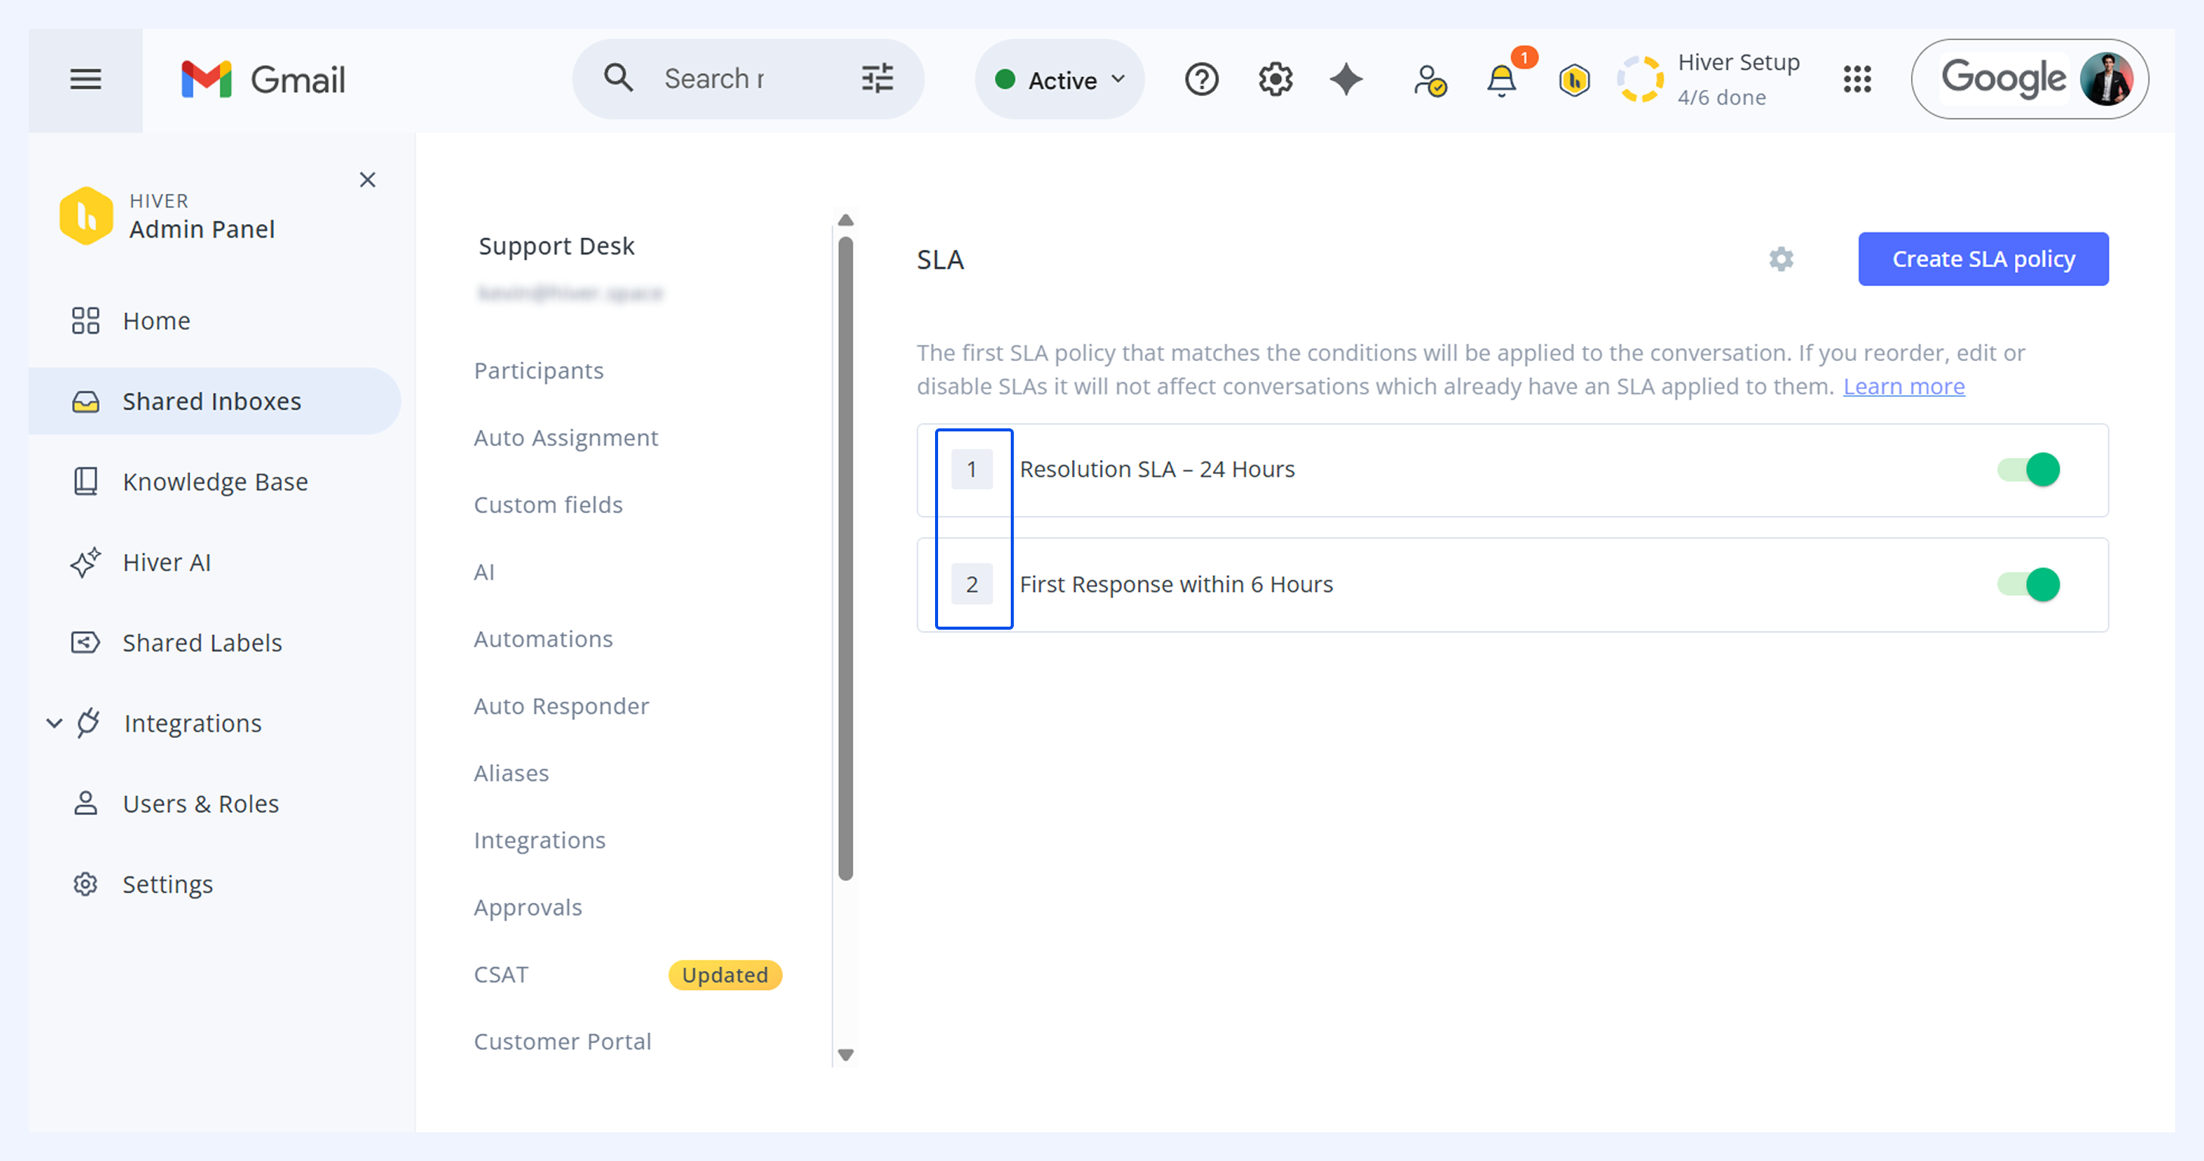Open CSAT inbox setting
Viewport: 2204px width, 1161px height.
pos(501,976)
